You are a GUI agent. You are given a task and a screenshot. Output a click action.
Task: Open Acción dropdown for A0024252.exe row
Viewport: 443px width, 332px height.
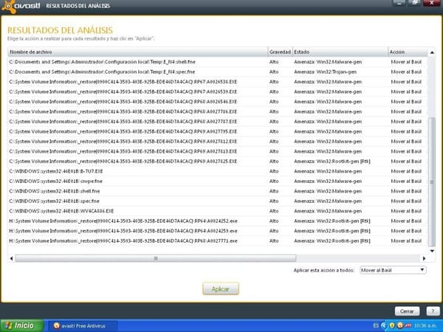pyautogui.click(x=406, y=221)
